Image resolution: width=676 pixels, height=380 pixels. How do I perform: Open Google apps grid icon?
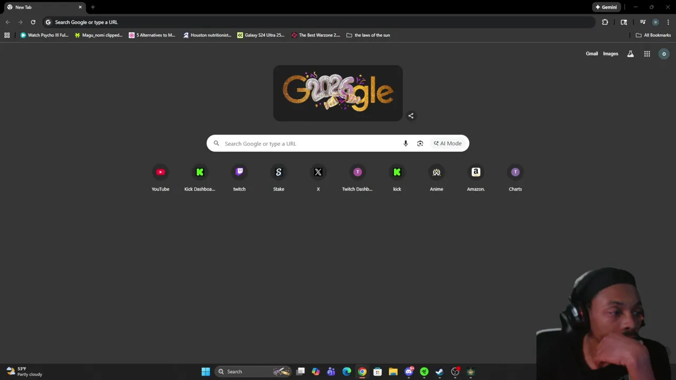point(647,54)
